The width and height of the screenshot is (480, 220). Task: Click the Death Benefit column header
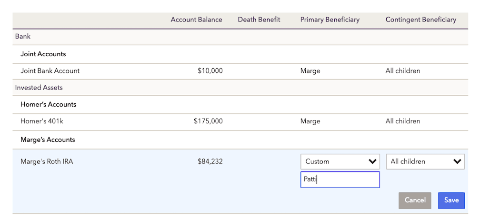259,20
